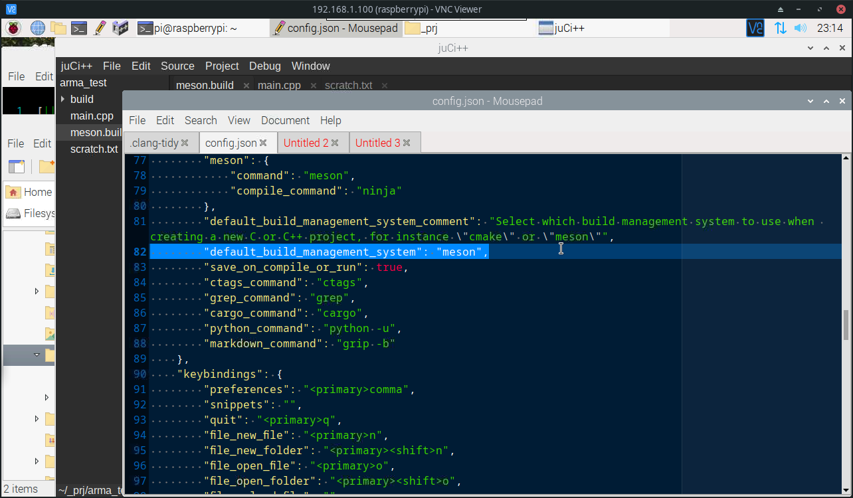Close scratch.txt tab in juCi++
853x498 pixels.
click(384, 86)
